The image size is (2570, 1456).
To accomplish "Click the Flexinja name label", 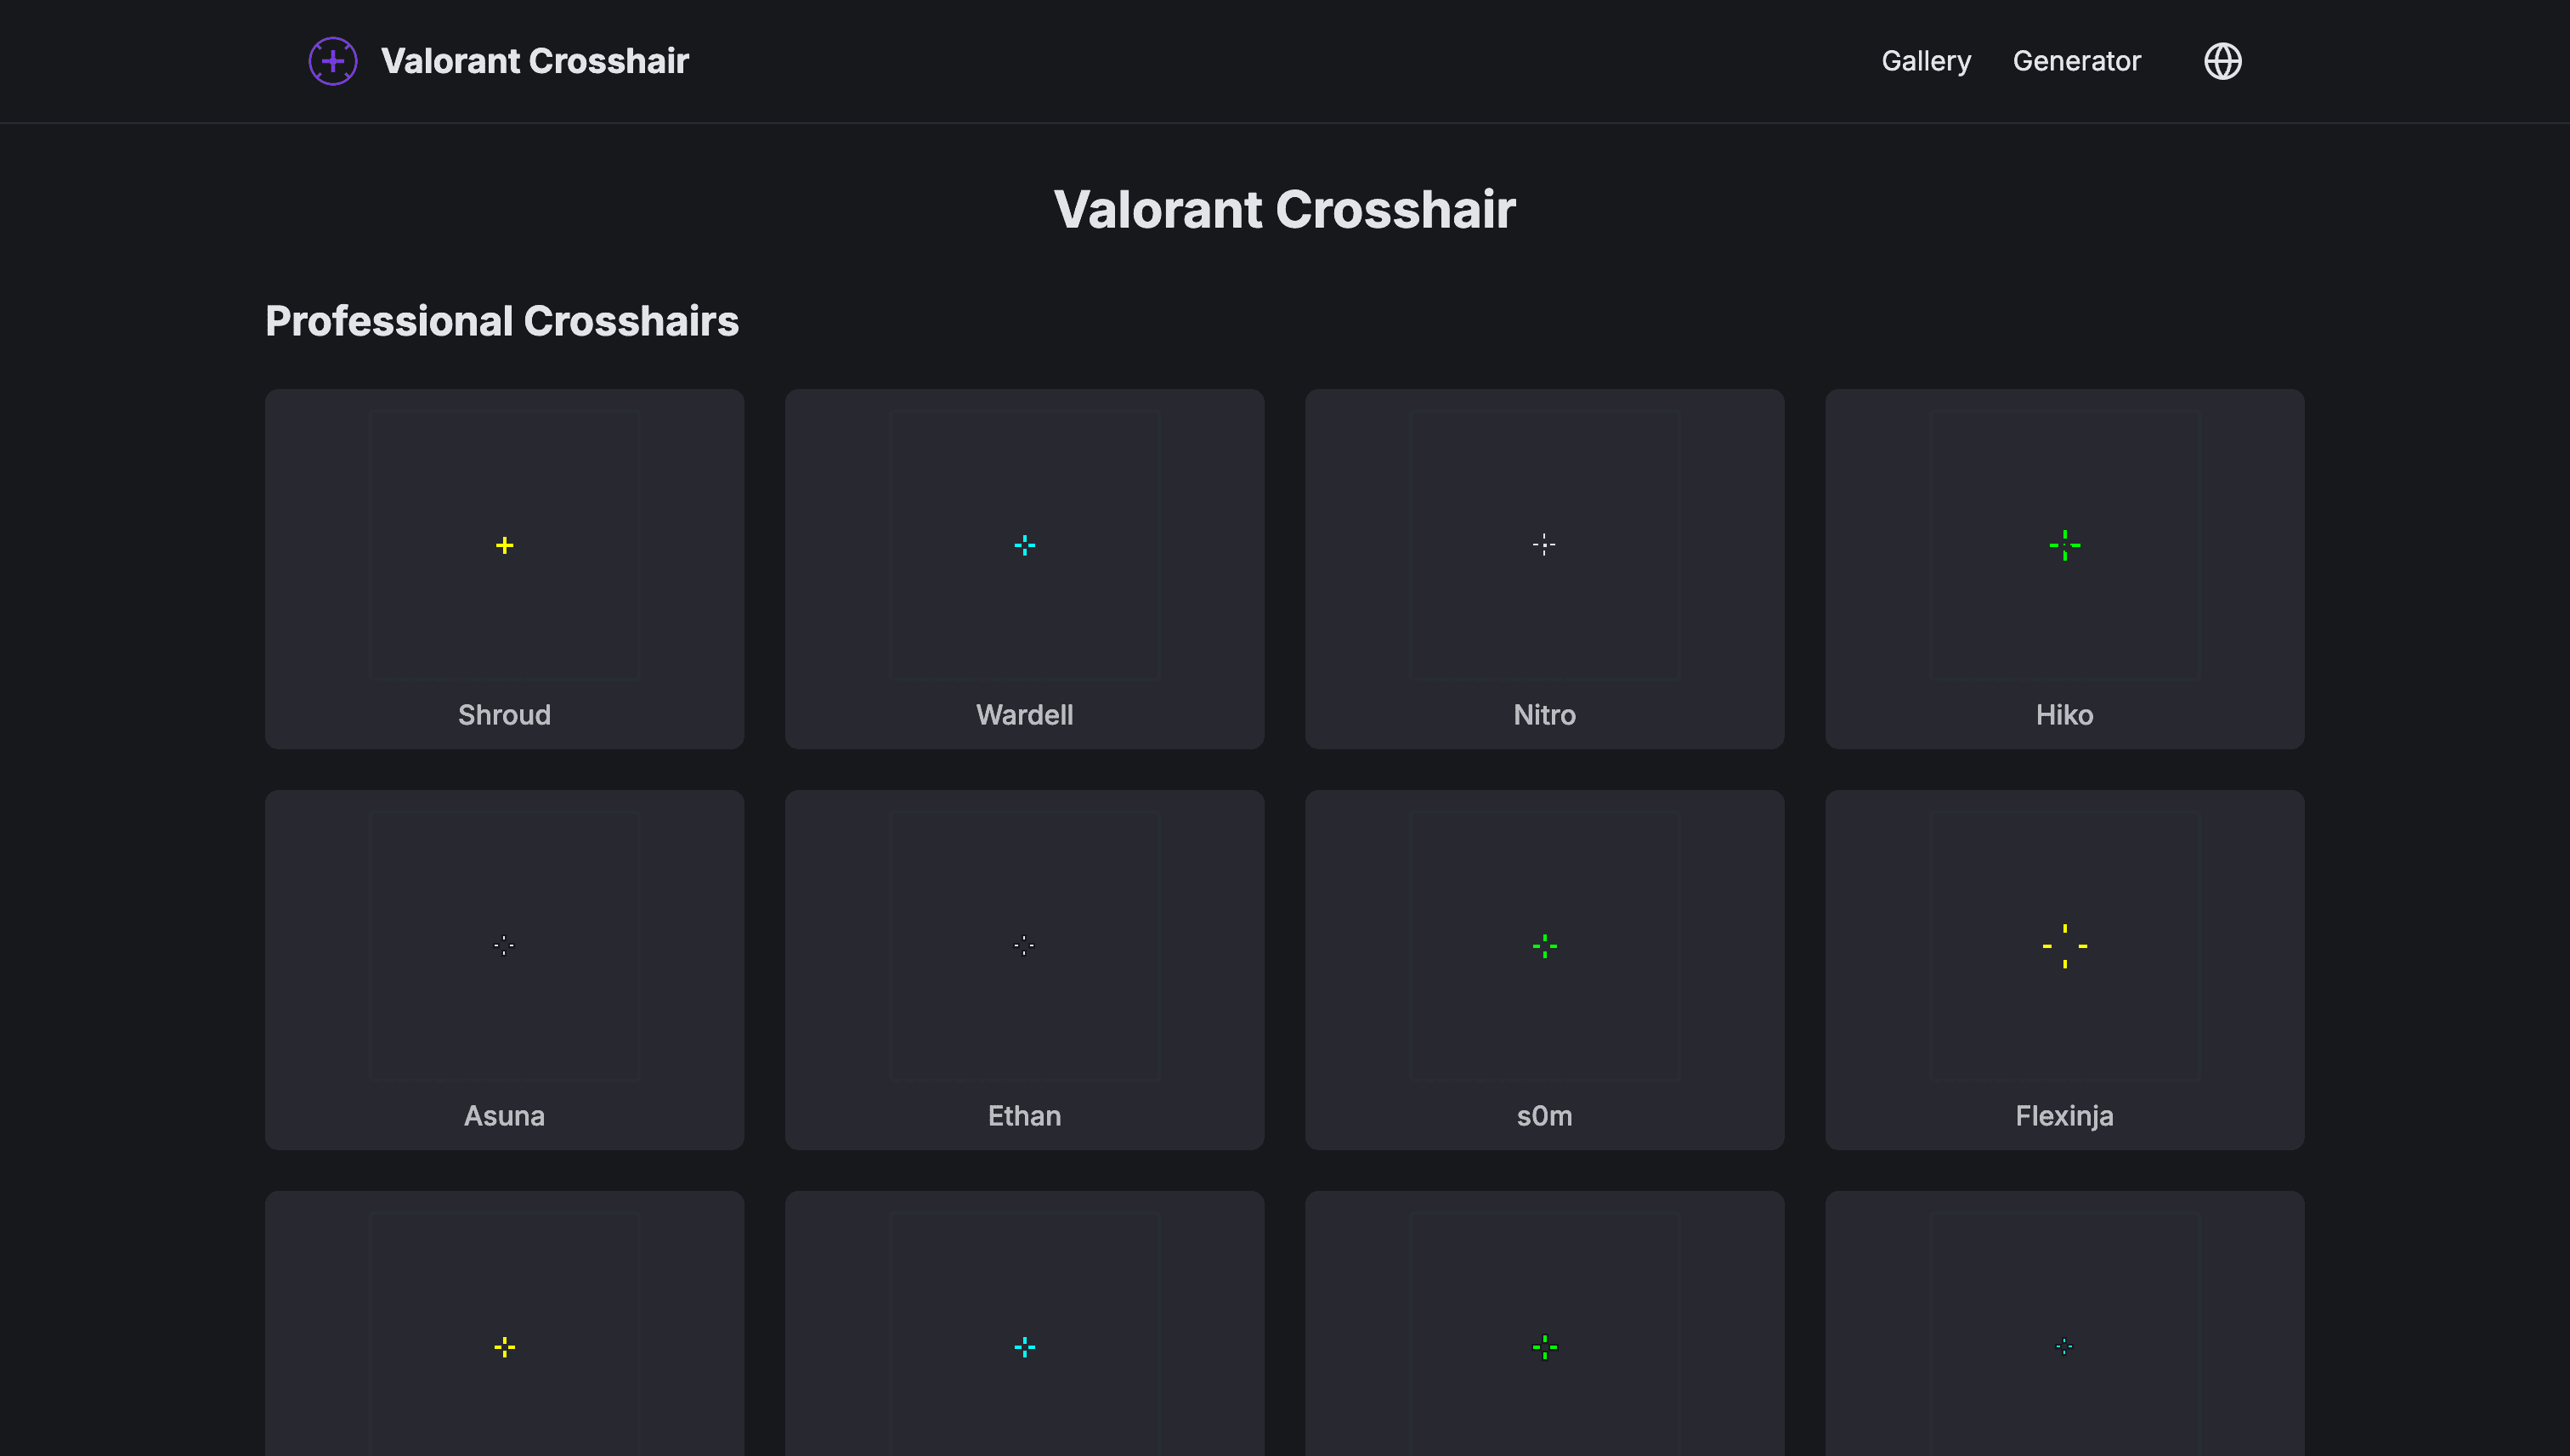I will 2065,1116.
